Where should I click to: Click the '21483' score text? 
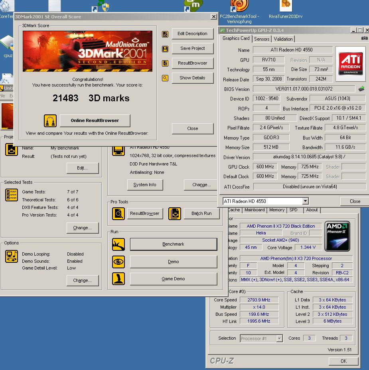coord(65,98)
